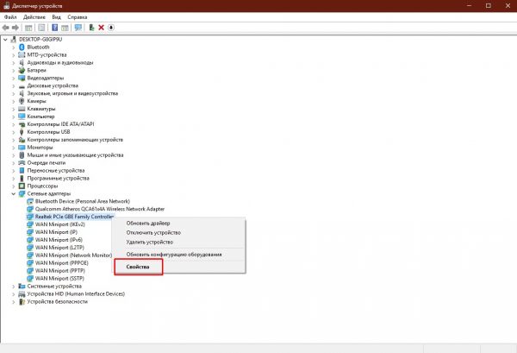Click the Мыши и иные указывающие устройства label
This screenshot has width=517, height=353.
[x=75, y=154]
